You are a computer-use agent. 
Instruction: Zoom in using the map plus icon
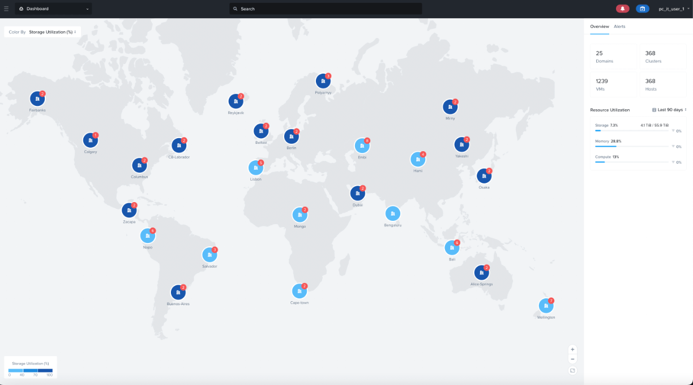(572, 349)
